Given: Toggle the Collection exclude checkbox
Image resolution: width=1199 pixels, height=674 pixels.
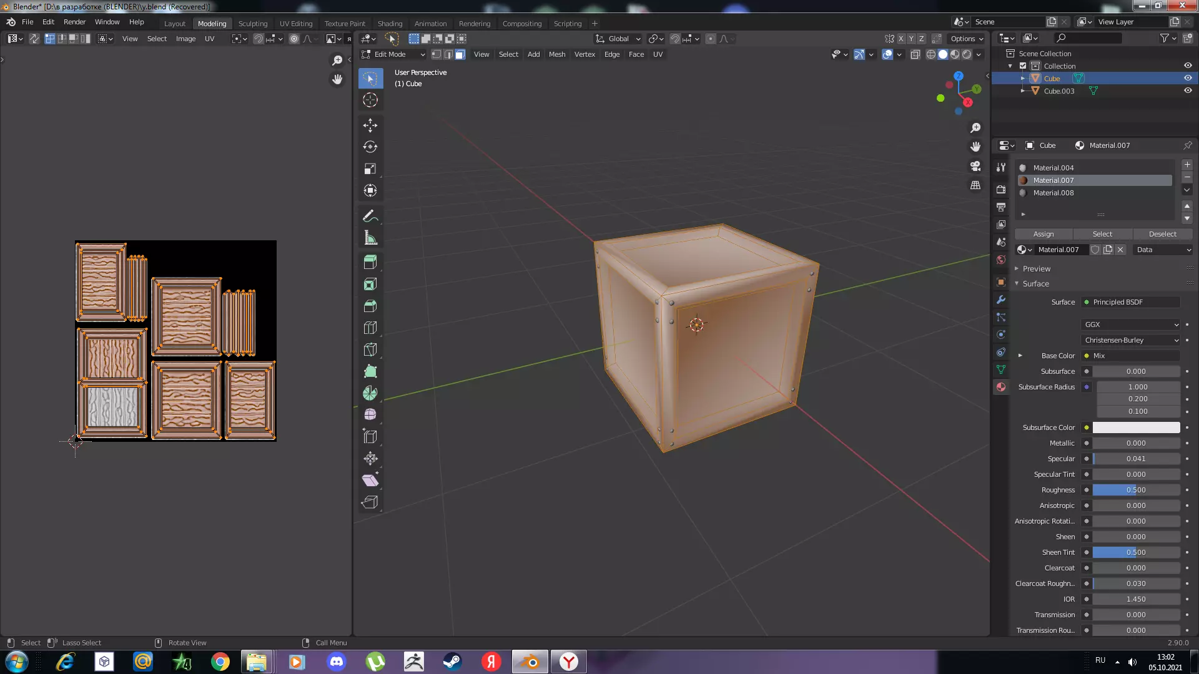Looking at the screenshot, I should (1023, 66).
